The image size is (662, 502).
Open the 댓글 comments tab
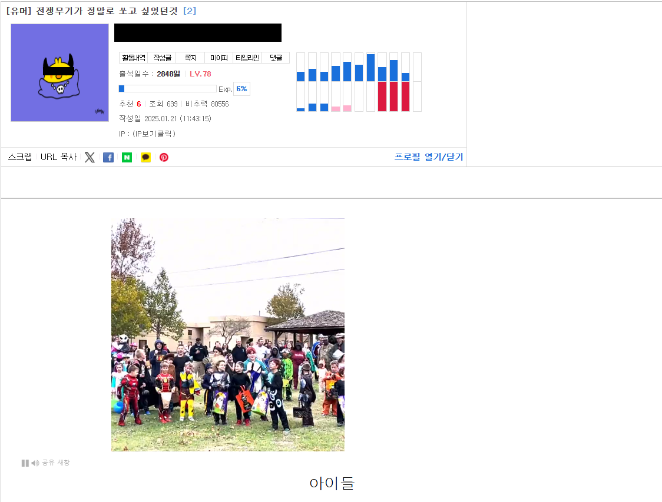click(x=276, y=58)
